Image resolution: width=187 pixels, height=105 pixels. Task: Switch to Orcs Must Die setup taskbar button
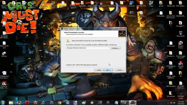pyautogui.click(x=132, y=103)
